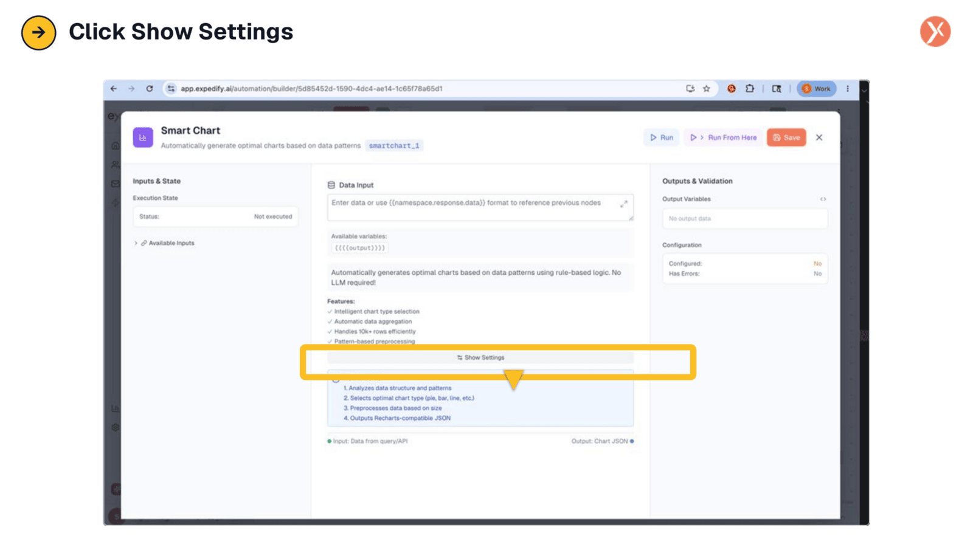The width and height of the screenshot is (973, 547).
Task: Click 'Output: Chart JSON' label
Action: (600, 441)
